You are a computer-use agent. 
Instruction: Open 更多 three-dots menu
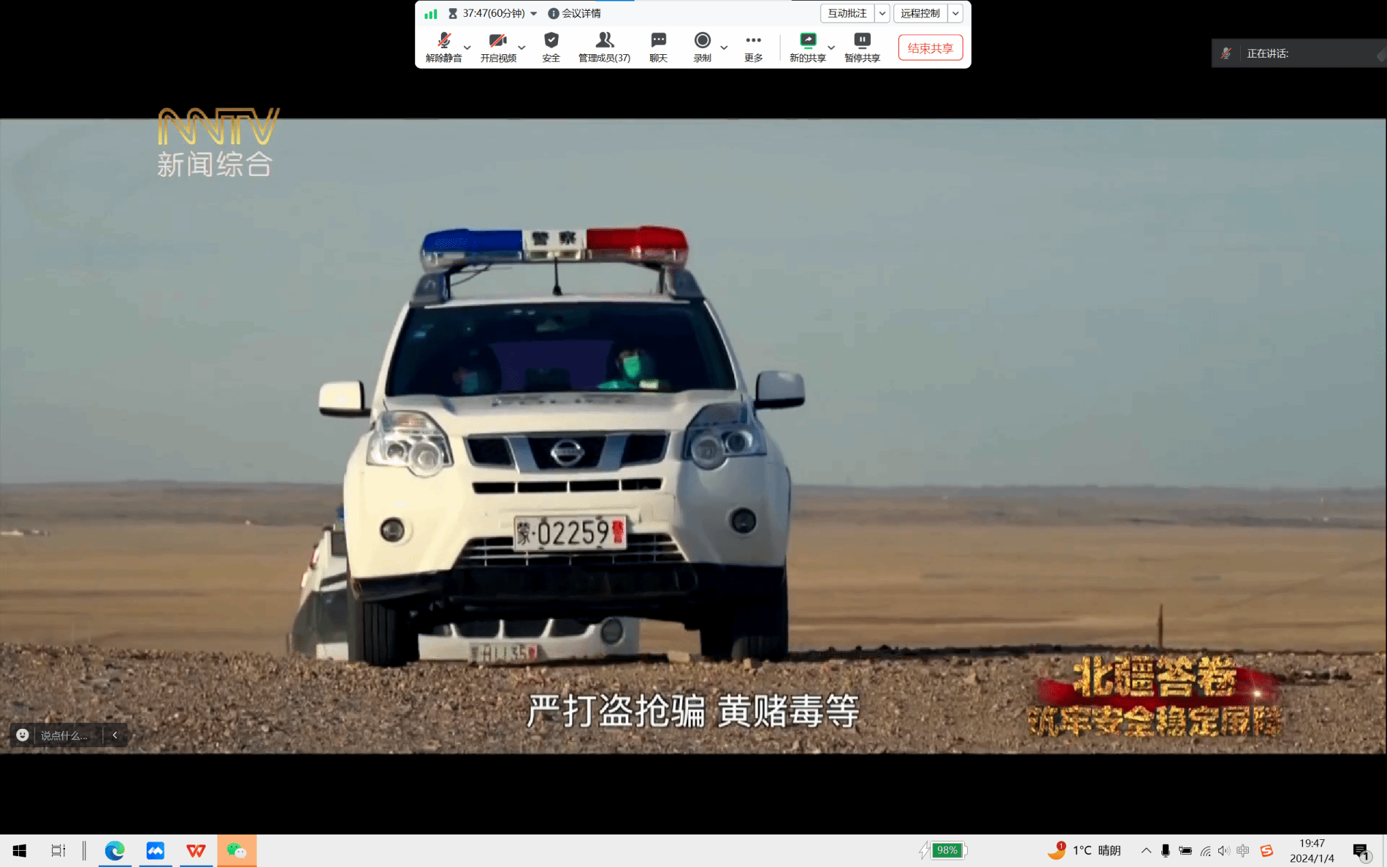point(753,42)
